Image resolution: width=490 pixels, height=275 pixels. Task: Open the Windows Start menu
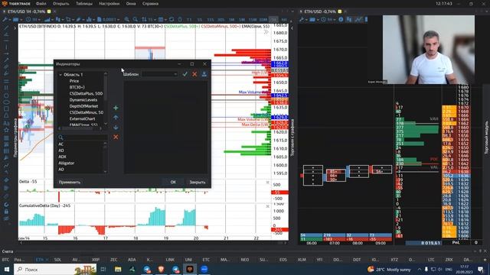7,269
